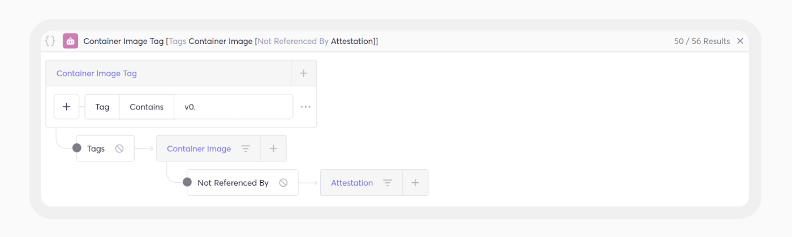Toggle the negate icon on Tags relation

click(119, 149)
